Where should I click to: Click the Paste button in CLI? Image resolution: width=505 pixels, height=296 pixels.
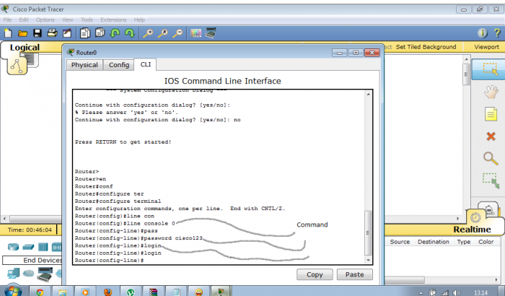click(355, 274)
